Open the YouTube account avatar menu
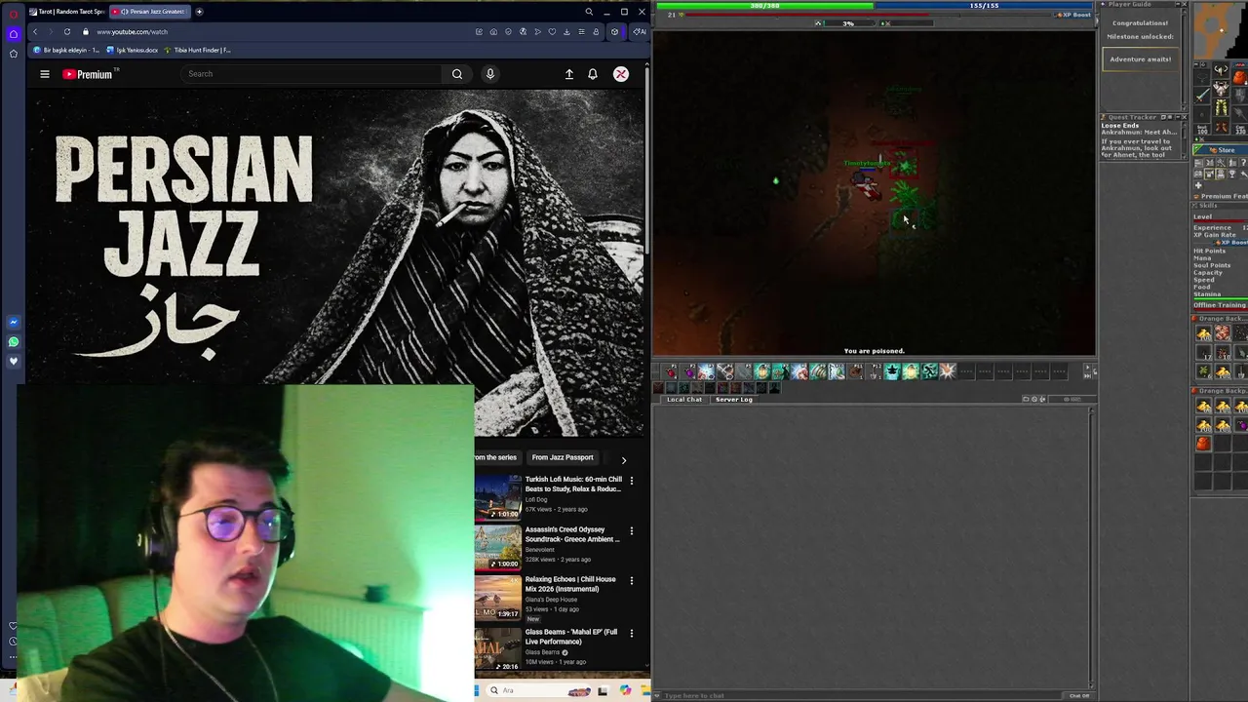The image size is (1248, 702). (621, 74)
